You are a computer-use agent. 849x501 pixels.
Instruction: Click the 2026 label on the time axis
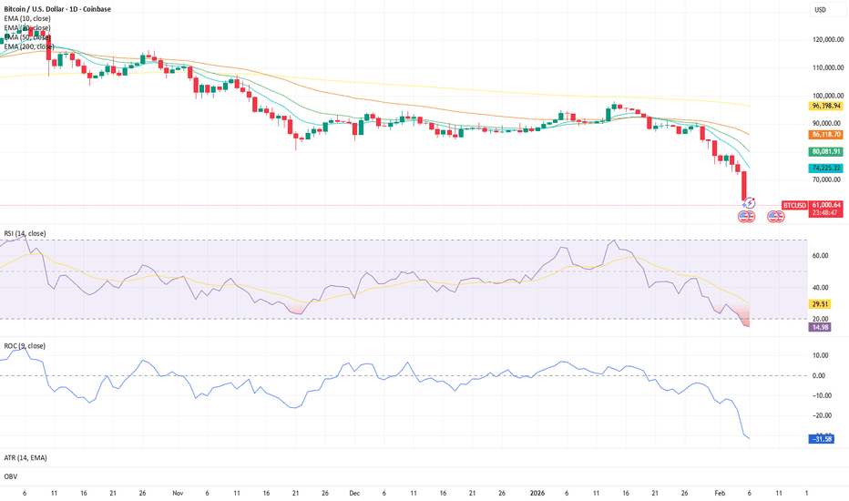[537, 494]
